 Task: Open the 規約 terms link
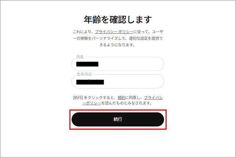click(x=121, y=98)
